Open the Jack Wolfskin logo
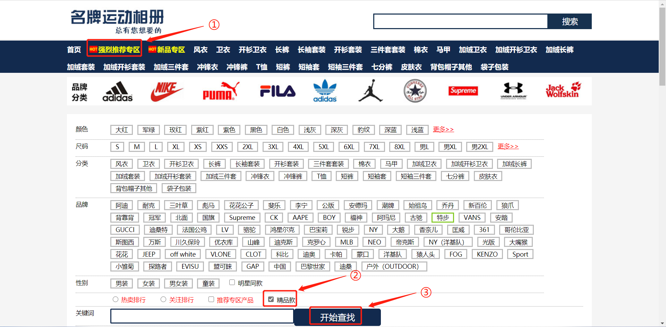The image size is (666, 327). (x=563, y=90)
